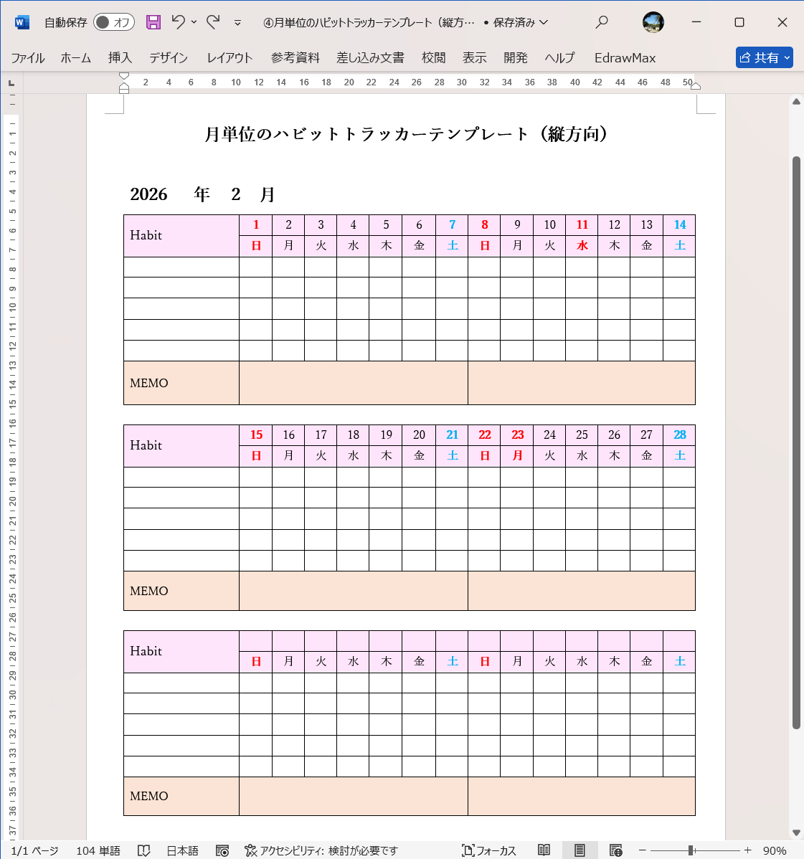Click the 共有 share button

click(x=764, y=57)
